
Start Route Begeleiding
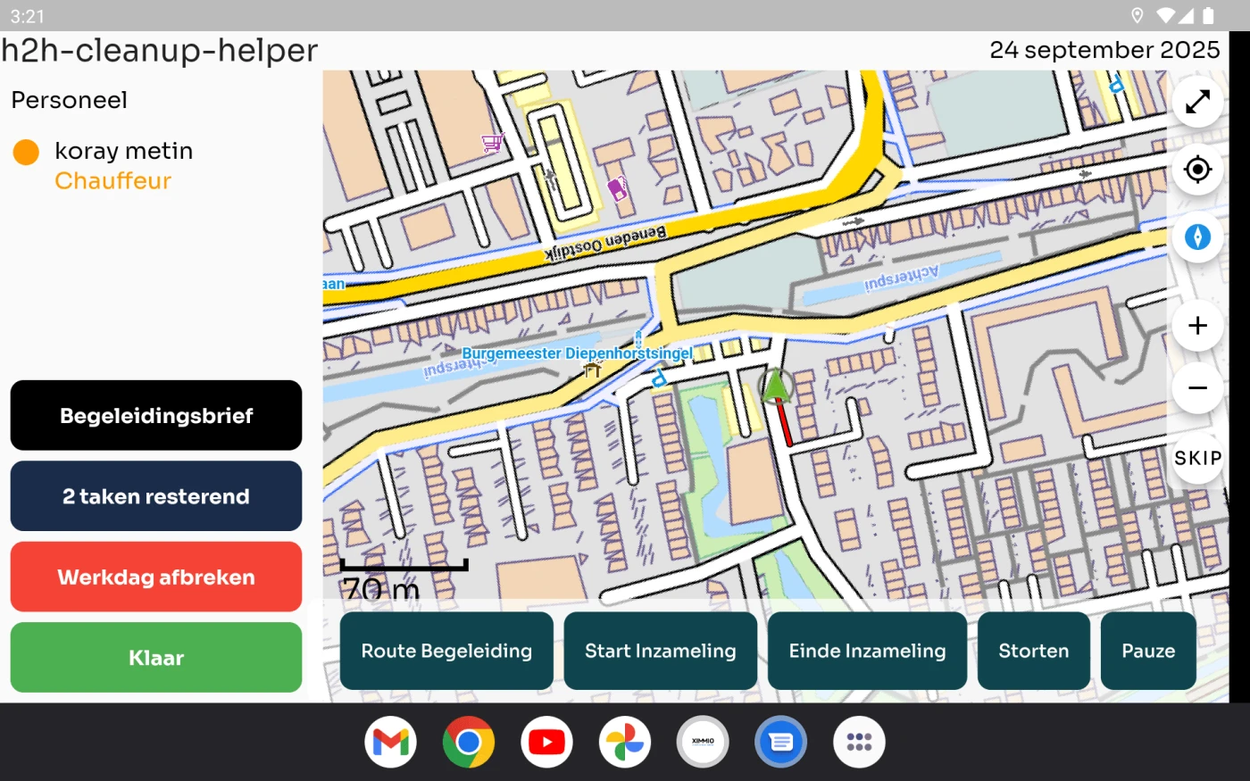point(446,651)
